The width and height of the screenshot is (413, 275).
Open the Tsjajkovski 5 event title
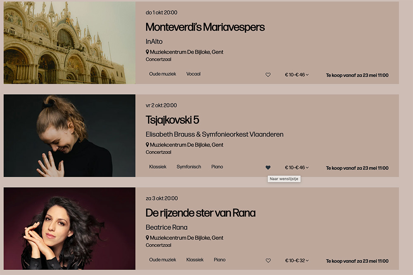pyautogui.click(x=172, y=120)
